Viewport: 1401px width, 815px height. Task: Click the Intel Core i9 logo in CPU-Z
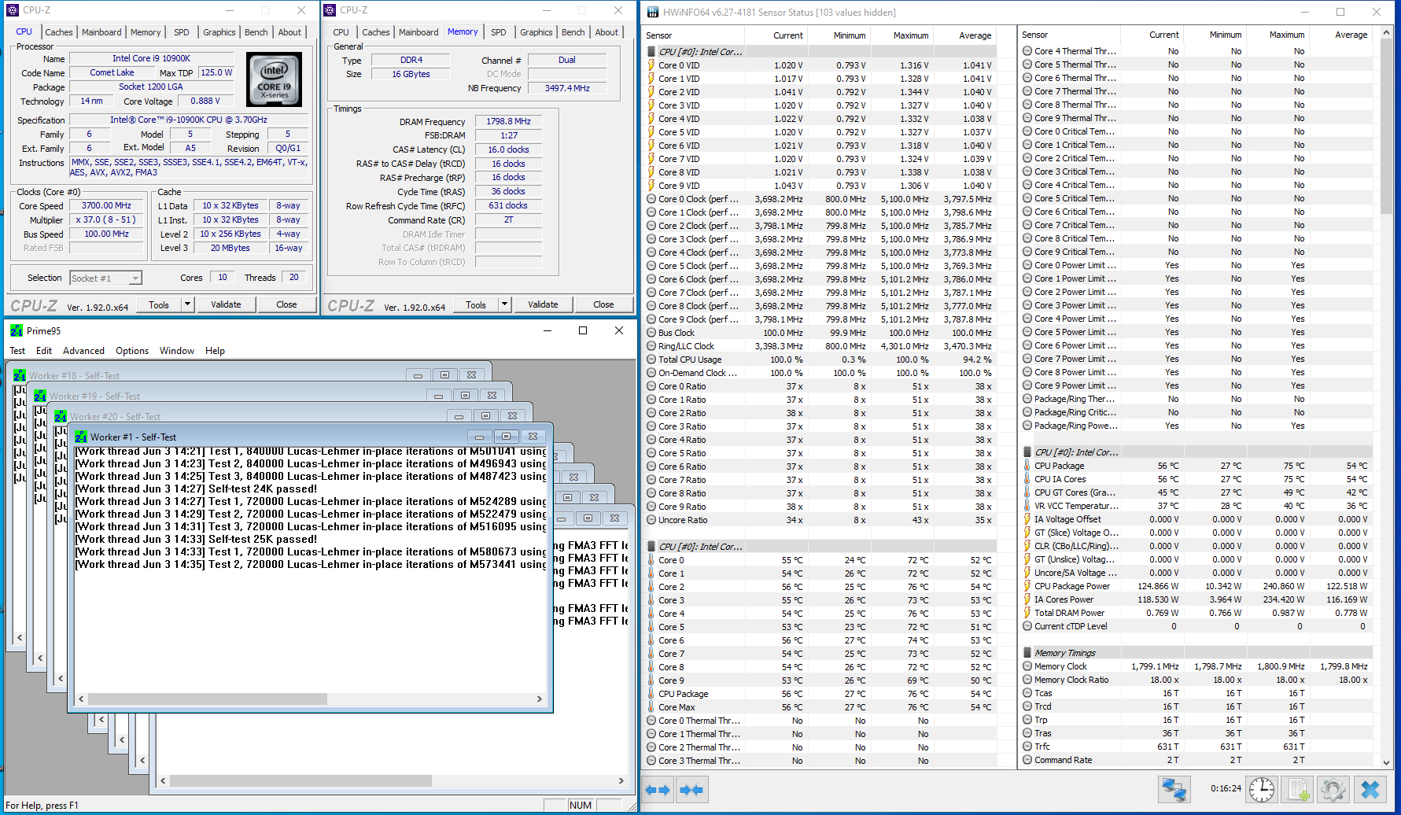[x=274, y=79]
